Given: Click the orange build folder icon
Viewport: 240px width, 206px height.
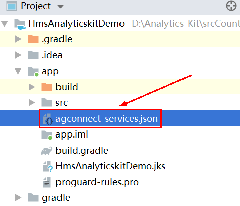Looking at the screenshot, I should pyautogui.click(x=47, y=87).
